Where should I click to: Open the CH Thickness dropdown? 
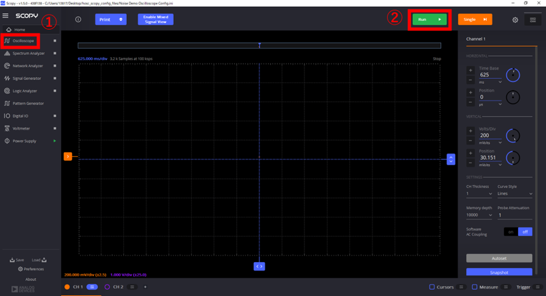pyautogui.click(x=479, y=194)
